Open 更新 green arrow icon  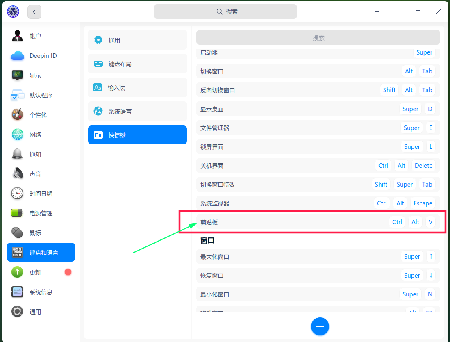click(x=17, y=272)
